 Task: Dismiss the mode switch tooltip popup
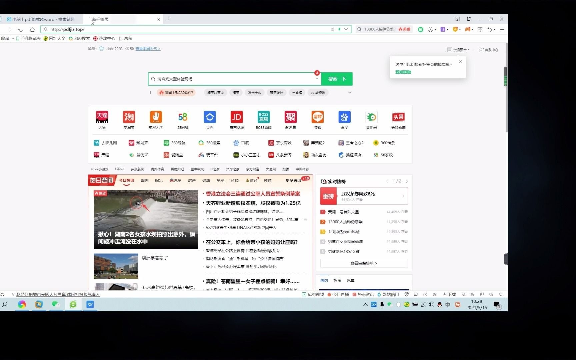click(460, 62)
